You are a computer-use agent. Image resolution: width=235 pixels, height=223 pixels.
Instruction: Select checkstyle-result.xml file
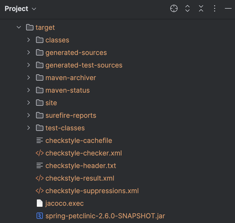[x=80, y=178]
